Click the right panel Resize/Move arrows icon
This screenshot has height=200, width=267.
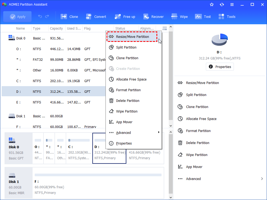[180, 83]
